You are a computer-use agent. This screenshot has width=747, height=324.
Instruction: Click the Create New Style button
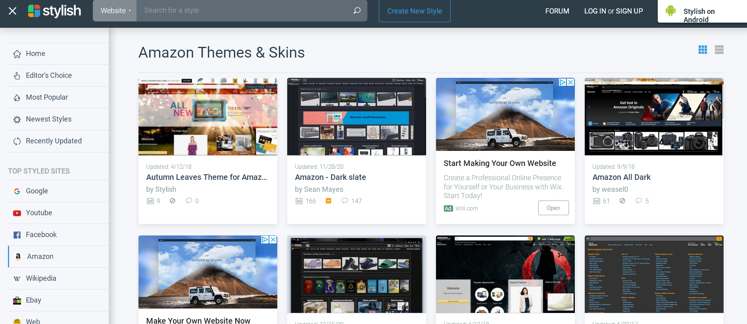415,11
